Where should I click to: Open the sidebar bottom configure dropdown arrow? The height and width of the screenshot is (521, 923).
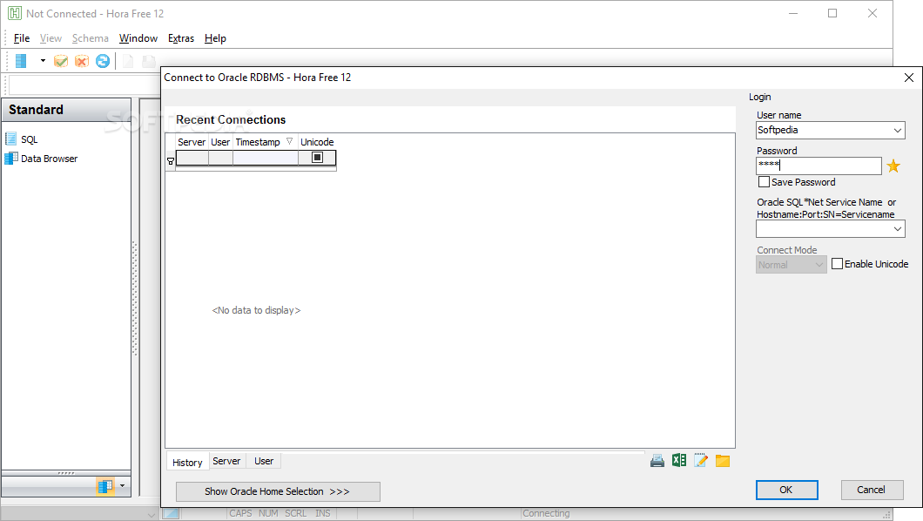[123, 485]
